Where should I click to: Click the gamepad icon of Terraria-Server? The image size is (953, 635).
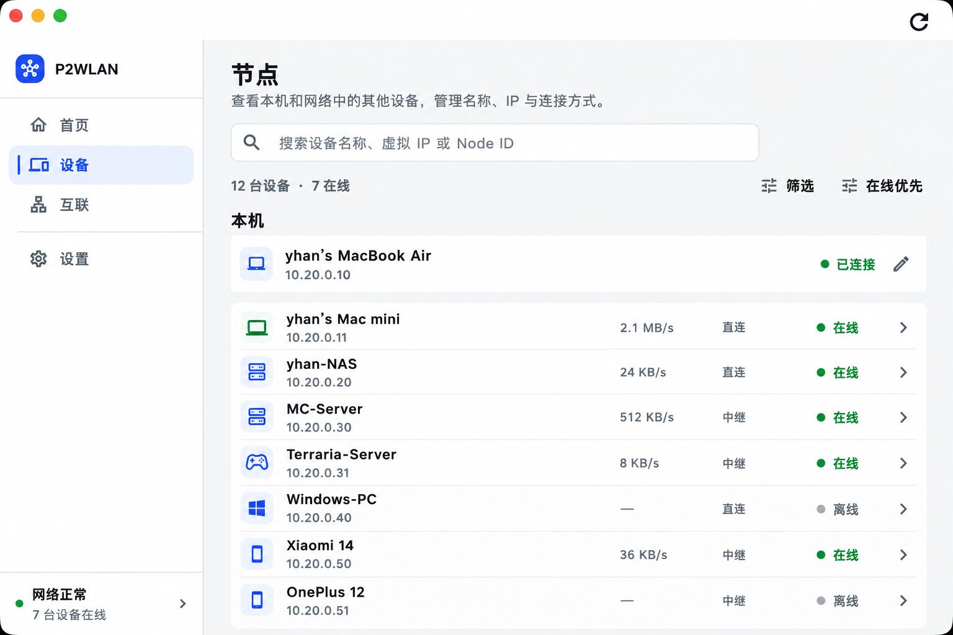click(x=257, y=463)
